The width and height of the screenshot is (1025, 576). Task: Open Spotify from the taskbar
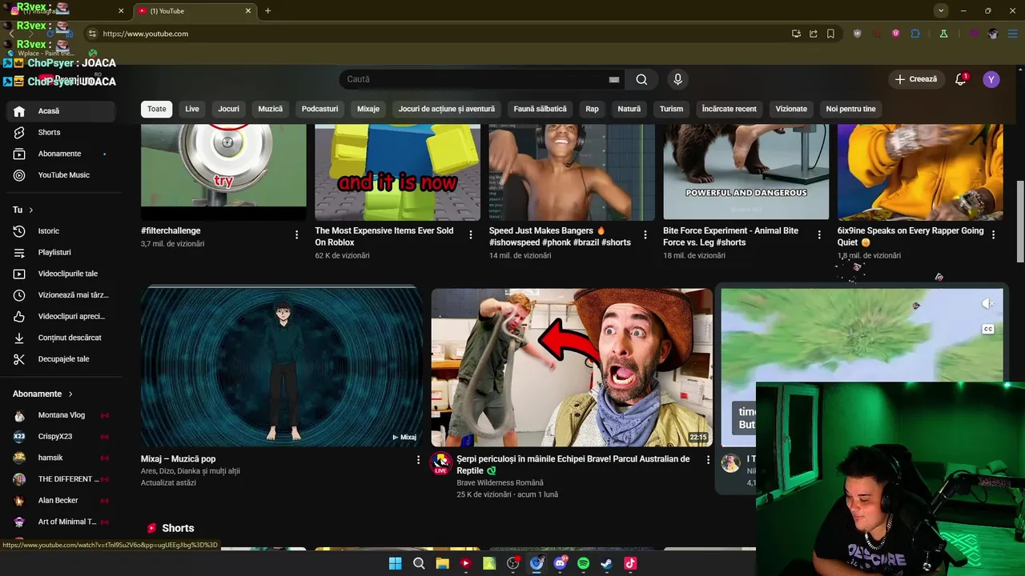[x=583, y=563]
